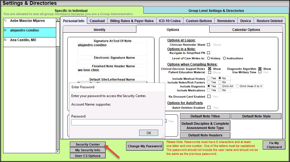Toggle the Clinician Reminder Sheet checkbox

click(x=208, y=45)
